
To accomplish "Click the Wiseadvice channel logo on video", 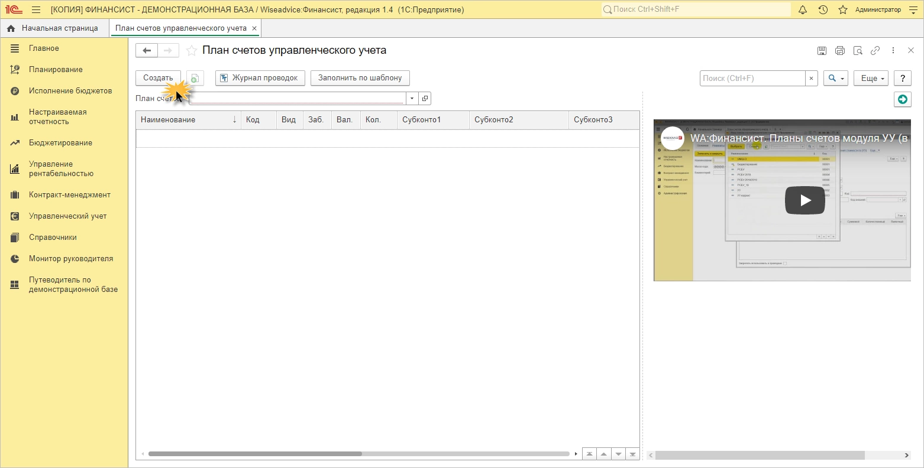I will pos(673,138).
